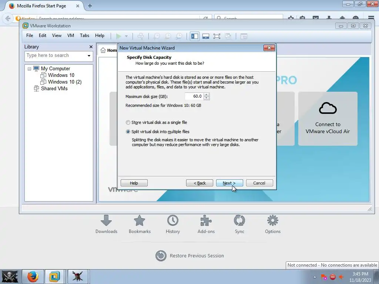Close the Mozilla Firefox Start Page tab
This screenshot has height=284, width=379.
tap(78, 6)
